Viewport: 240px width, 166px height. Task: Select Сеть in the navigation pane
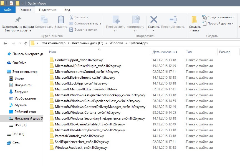pos(13,143)
